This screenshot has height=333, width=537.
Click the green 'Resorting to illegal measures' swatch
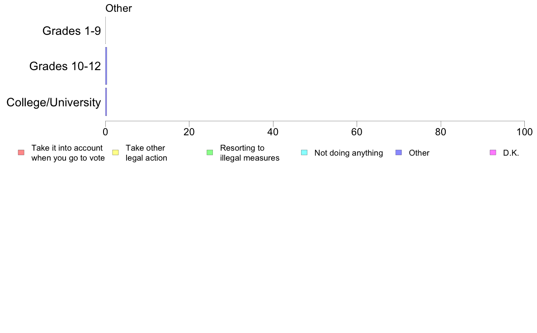[x=210, y=152]
